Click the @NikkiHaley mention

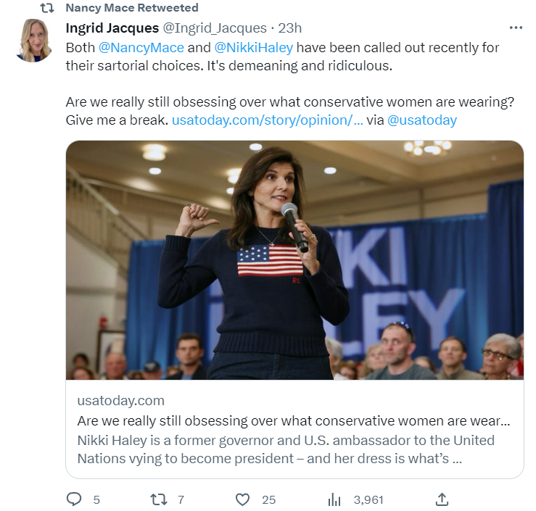pyautogui.click(x=254, y=48)
